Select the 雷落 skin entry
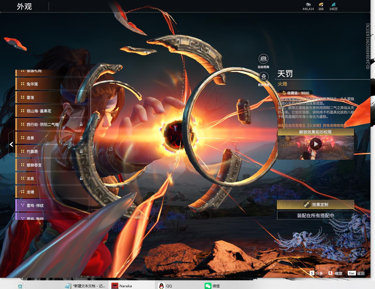Image resolution: width=375 pixels, height=289 pixels. tap(53, 97)
